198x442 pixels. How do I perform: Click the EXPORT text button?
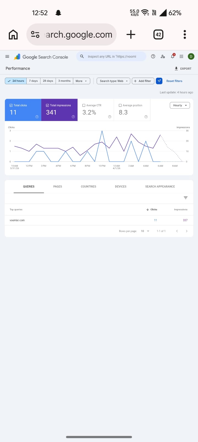click(x=186, y=69)
